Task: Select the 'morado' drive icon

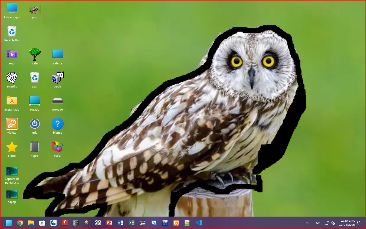Action: click(58, 101)
